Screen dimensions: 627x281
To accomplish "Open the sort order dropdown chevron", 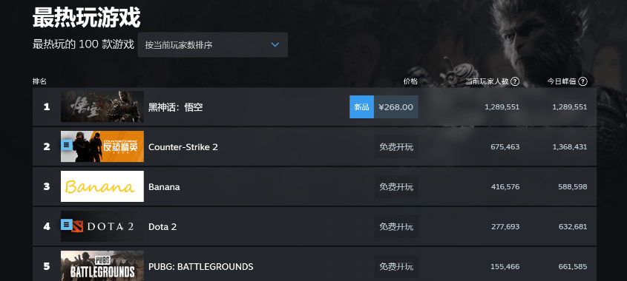I will 275,44.
